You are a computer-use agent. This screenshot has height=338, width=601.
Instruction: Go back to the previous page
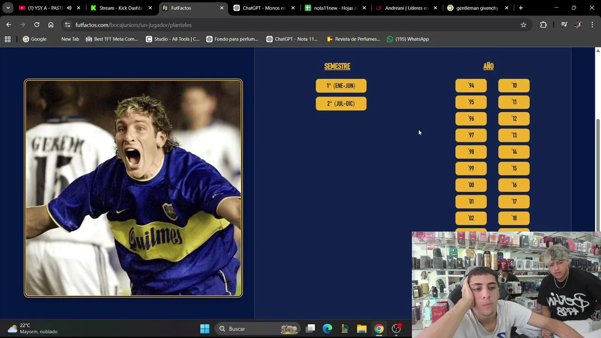pyautogui.click(x=8, y=25)
